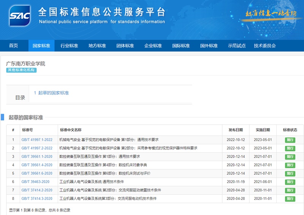The image size is (304, 215).
Task: Click 现行 status badge for GB/T 37414.3-2020
Action: [290, 199]
